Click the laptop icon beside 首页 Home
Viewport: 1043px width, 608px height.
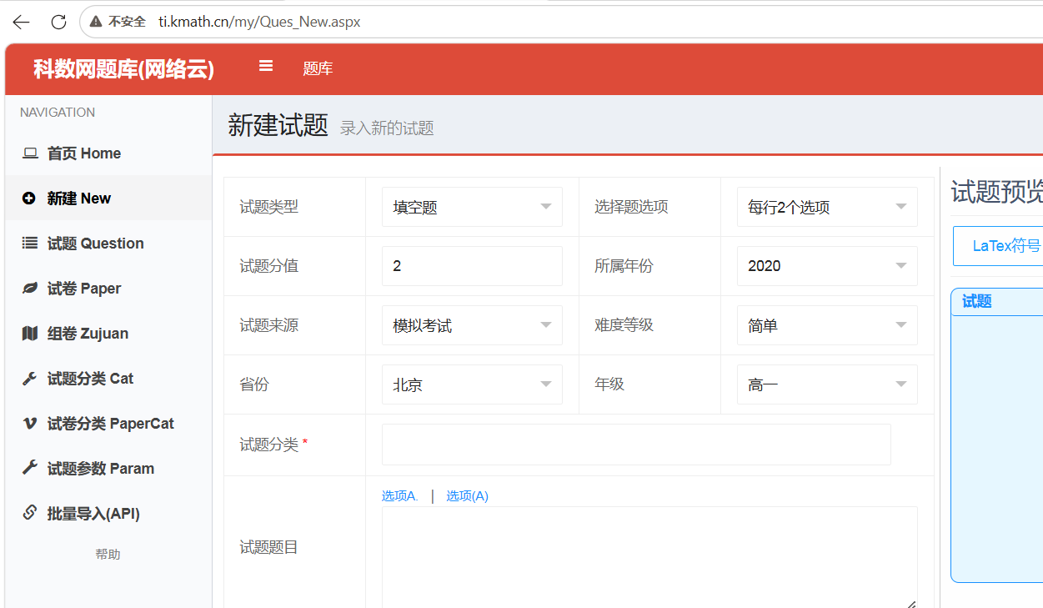tap(30, 153)
